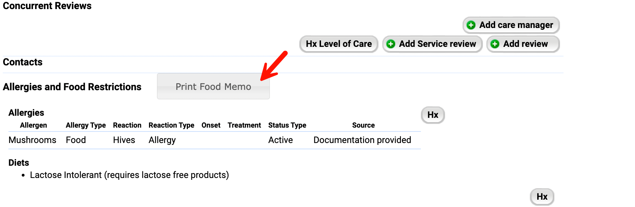Select the Mushrooms allergen row

tap(214, 140)
